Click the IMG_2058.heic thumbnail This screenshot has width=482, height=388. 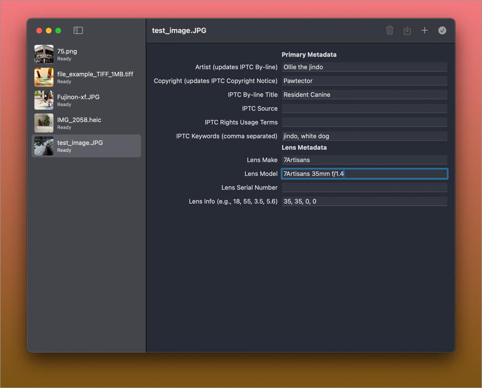pos(44,123)
